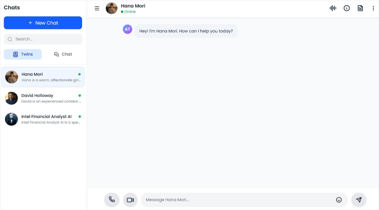Open the emoji picker in message bar
This screenshot has width=379, height=210.
(x=339, y=200)
